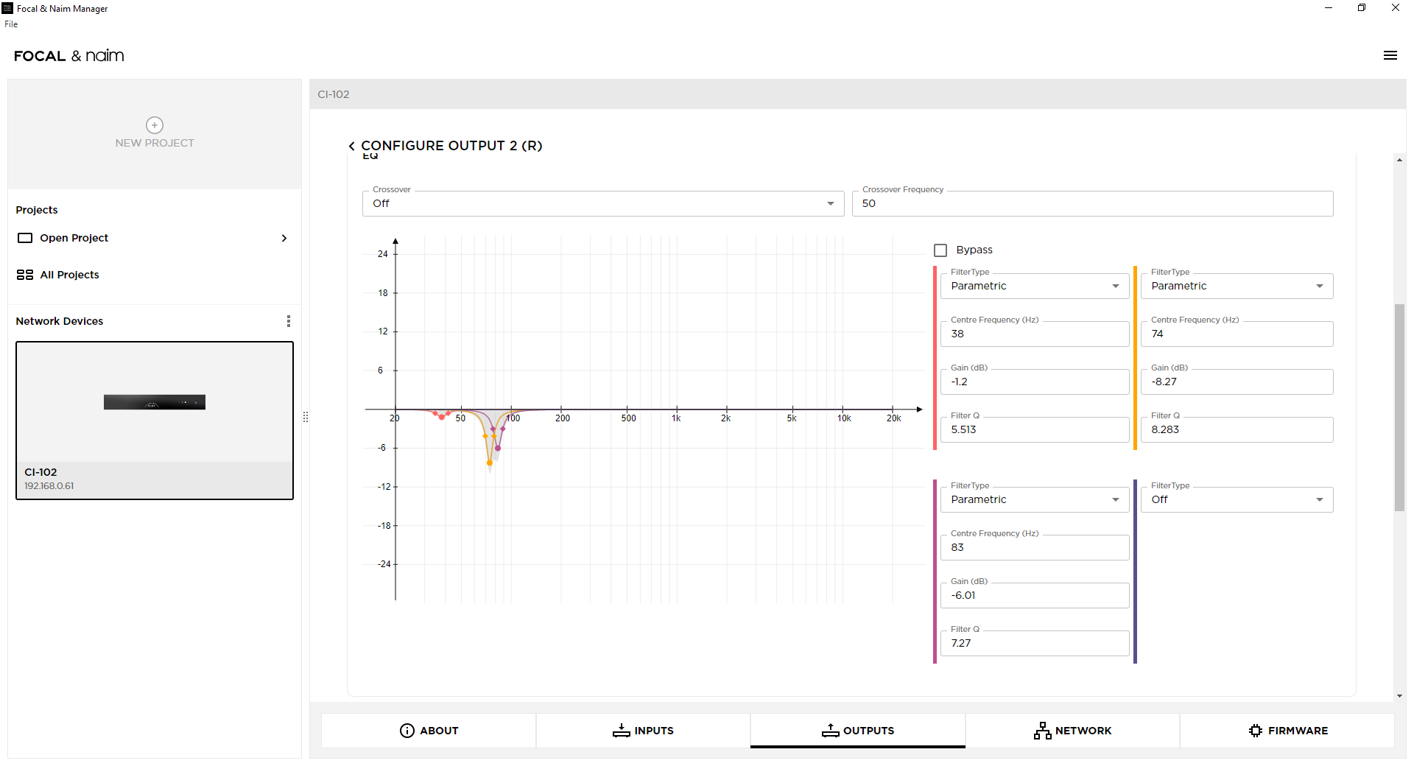The image size is (1414, 766).
Task: Open Network Devices three-dot options menu
Action: (x=288, y=321)
